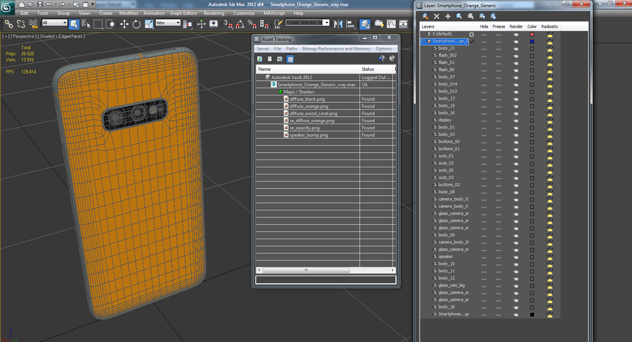Toggle Window/Crossing selection mode
The height and width of the screenshot is (342, 632).
(x=110, y=24)
